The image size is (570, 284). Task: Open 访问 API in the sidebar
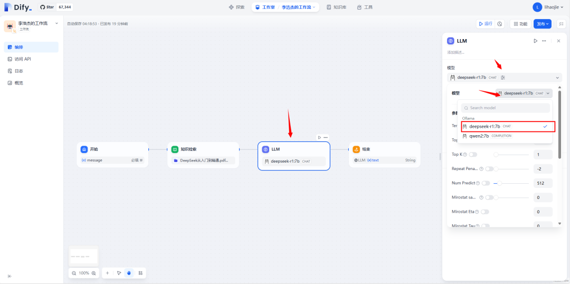coord(31,59)
